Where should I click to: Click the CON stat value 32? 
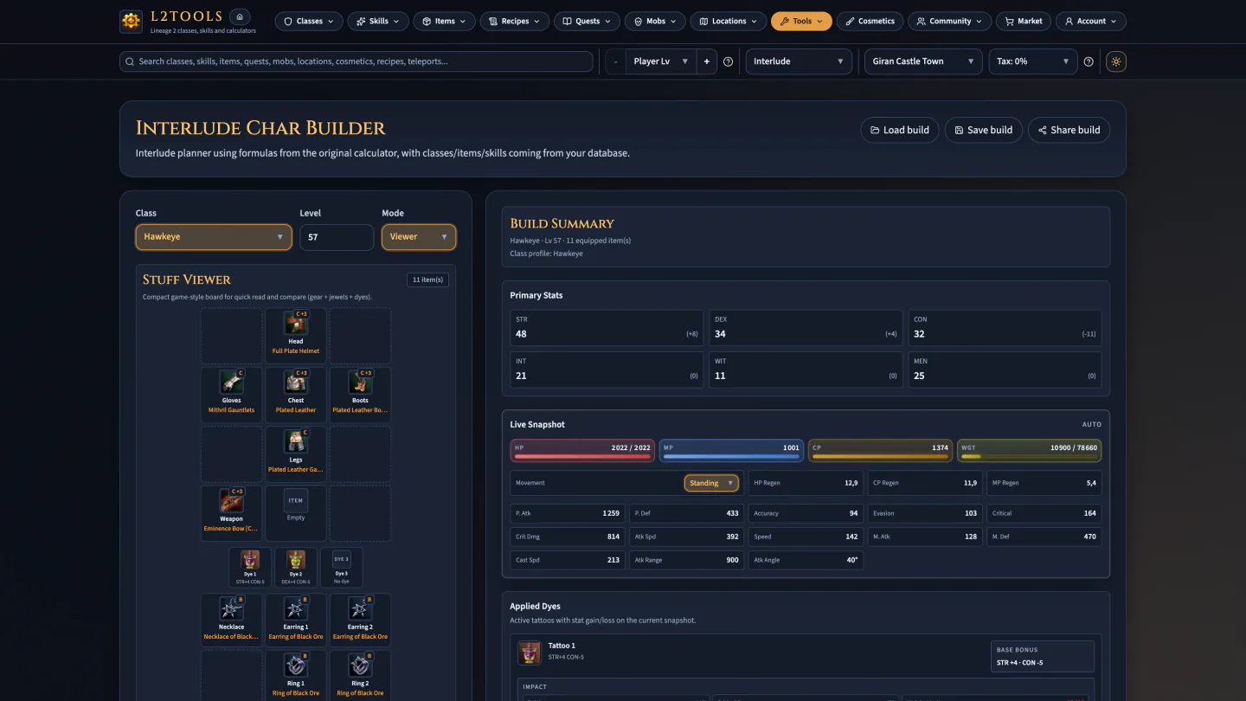[x=919, y=334]
